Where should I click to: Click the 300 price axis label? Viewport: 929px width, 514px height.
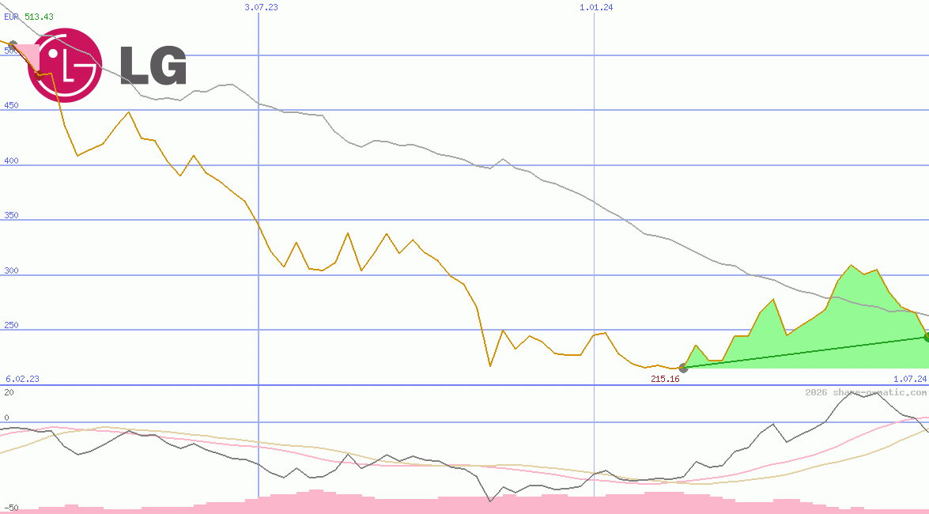[11, 270]
